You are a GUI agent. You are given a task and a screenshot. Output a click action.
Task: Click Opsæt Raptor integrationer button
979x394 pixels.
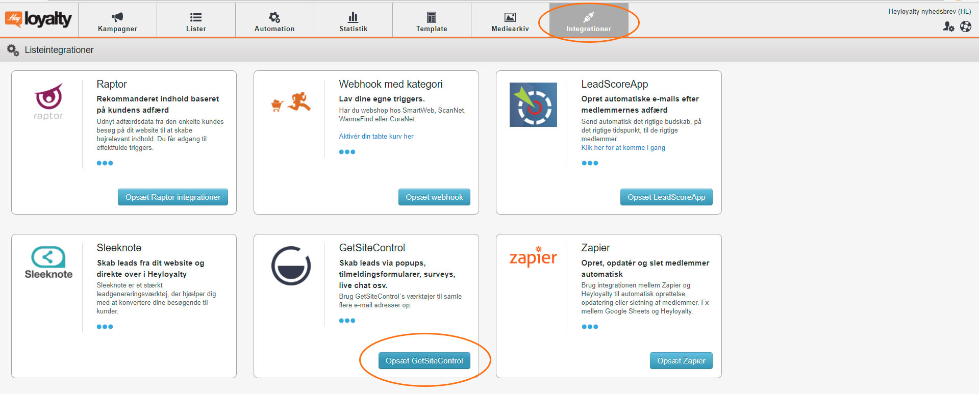pos(173,197)
